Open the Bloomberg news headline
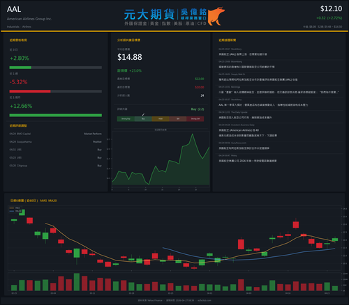349x305 pixels. pyautogui.click(x=246, y=67)
